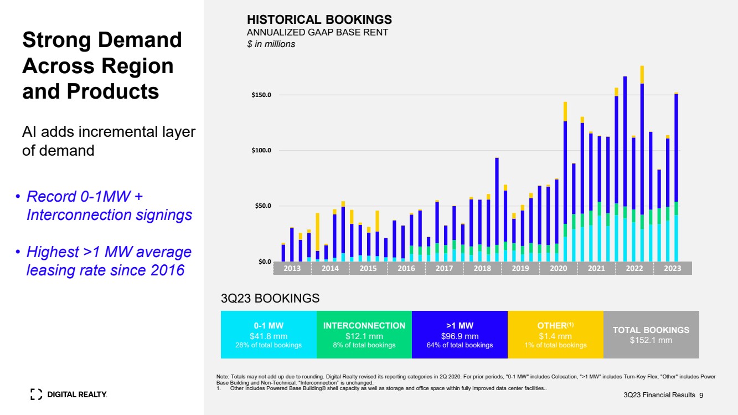Click "AI adds incremental layer of demand" text
The width and height of the screenshot is (738, 415).
click(x=109, y=141)
